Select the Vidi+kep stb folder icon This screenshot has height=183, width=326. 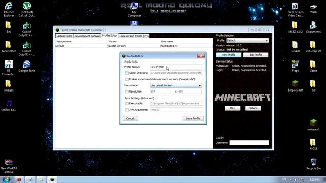click(x=313, y=46)
